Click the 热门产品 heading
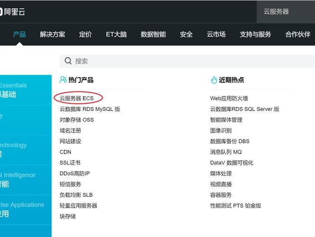This screenshot has width=315, height=237. click(81, 80)
